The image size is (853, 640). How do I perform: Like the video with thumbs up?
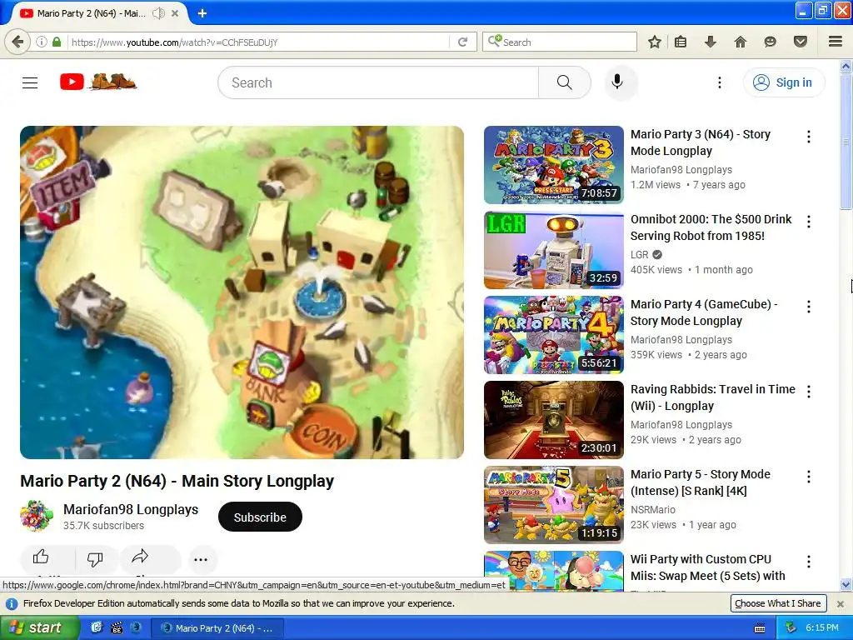click(41, 557)
